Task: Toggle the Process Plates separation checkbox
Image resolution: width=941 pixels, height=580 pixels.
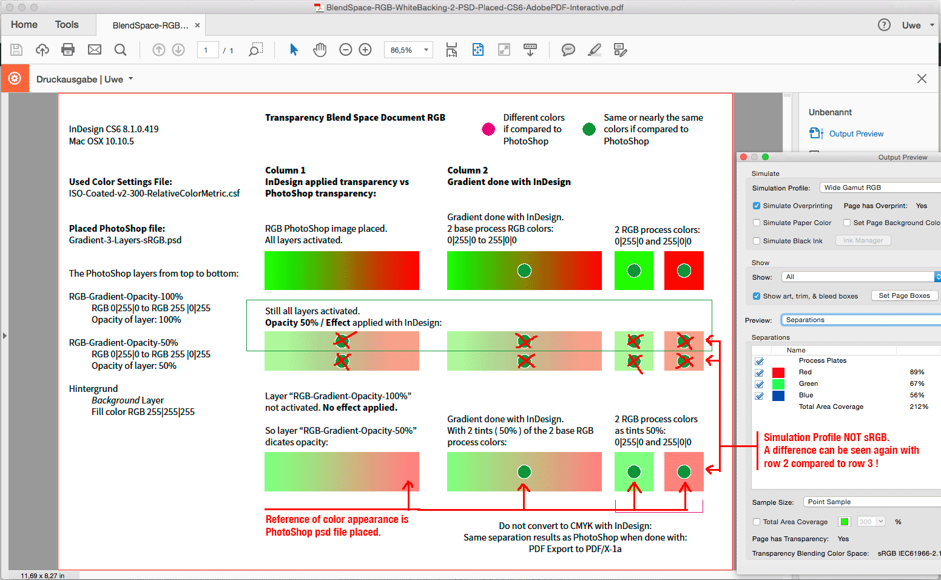Action: [x=759, y=361]
